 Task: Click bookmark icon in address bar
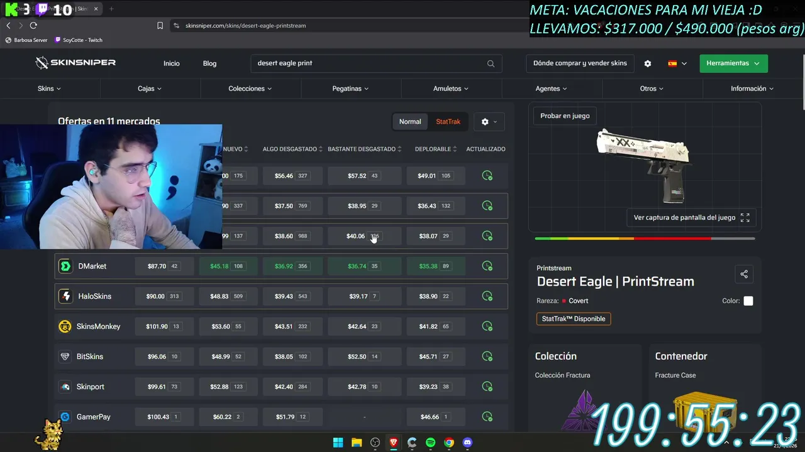[x=160, y=26]
